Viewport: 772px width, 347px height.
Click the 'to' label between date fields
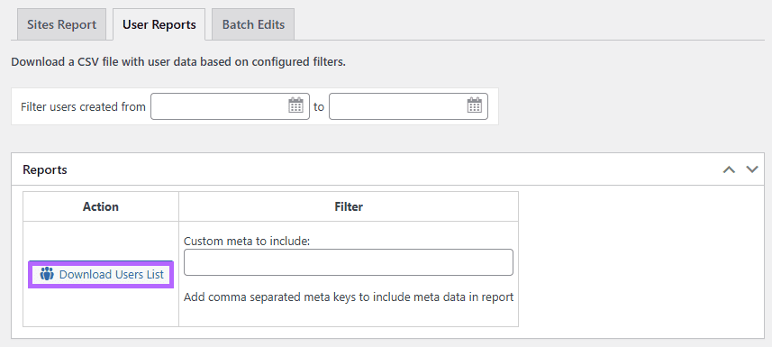[319, 106]
